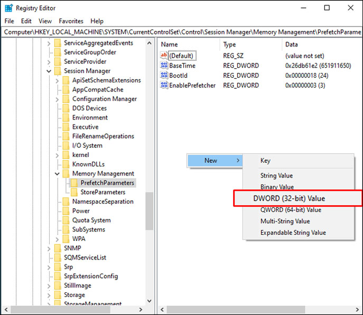Click the PrefetchParameters folder icon
363x315 pixels.
coord(74,183)
